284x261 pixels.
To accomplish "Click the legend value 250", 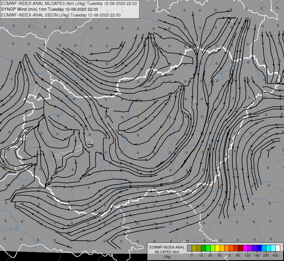I will (x=266, y=255).
